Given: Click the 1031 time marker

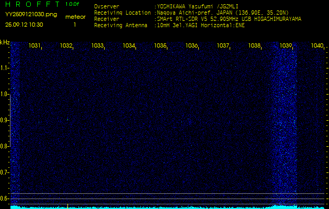Looking at the screenshot, I should [x=35, y=46].
